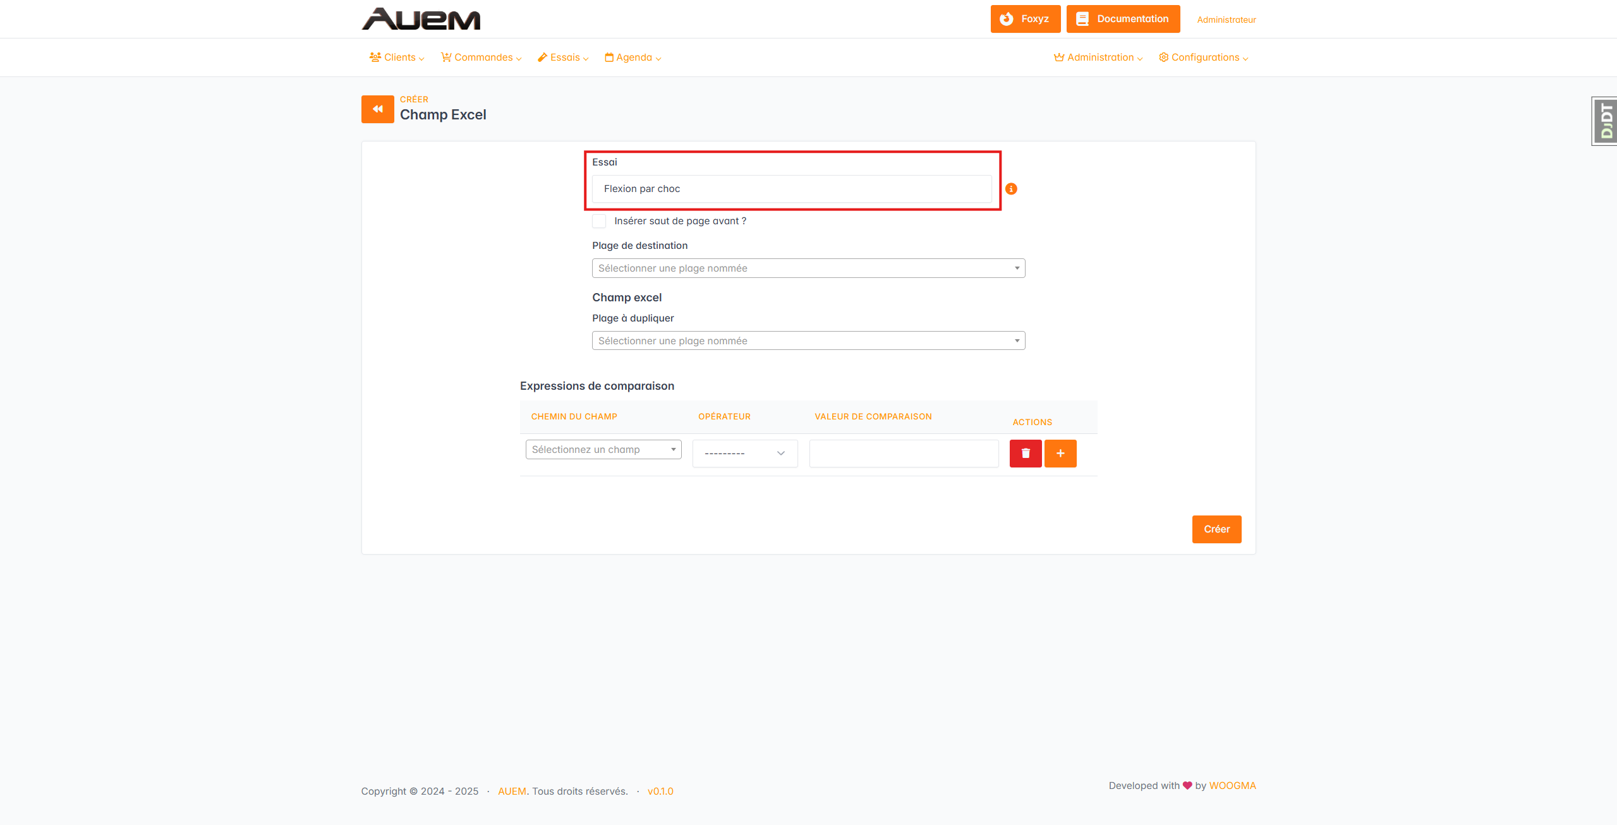Expand the Configurations menu
The height and width of the screenshot is (825, 1617).
click(1203, 57)
